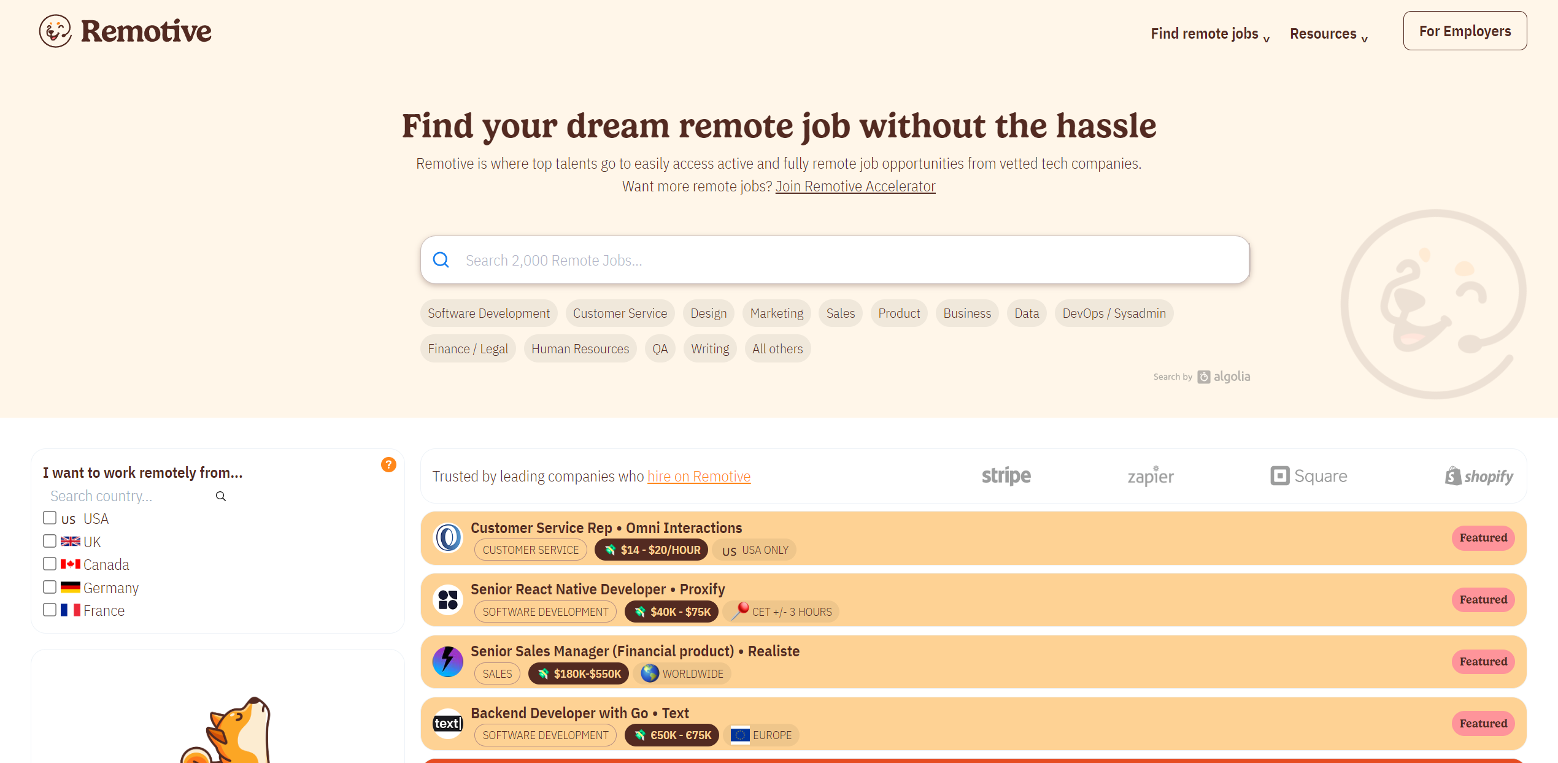Click inside the Search 2,000 Remote Jobs field
1558x763 pixels.
point(675,260)
